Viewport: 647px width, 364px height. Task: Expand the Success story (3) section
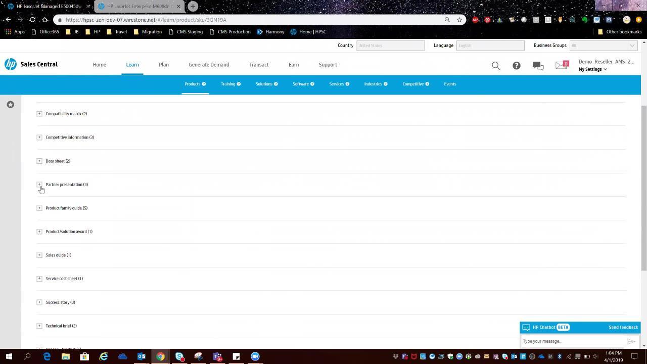(39, 302)
